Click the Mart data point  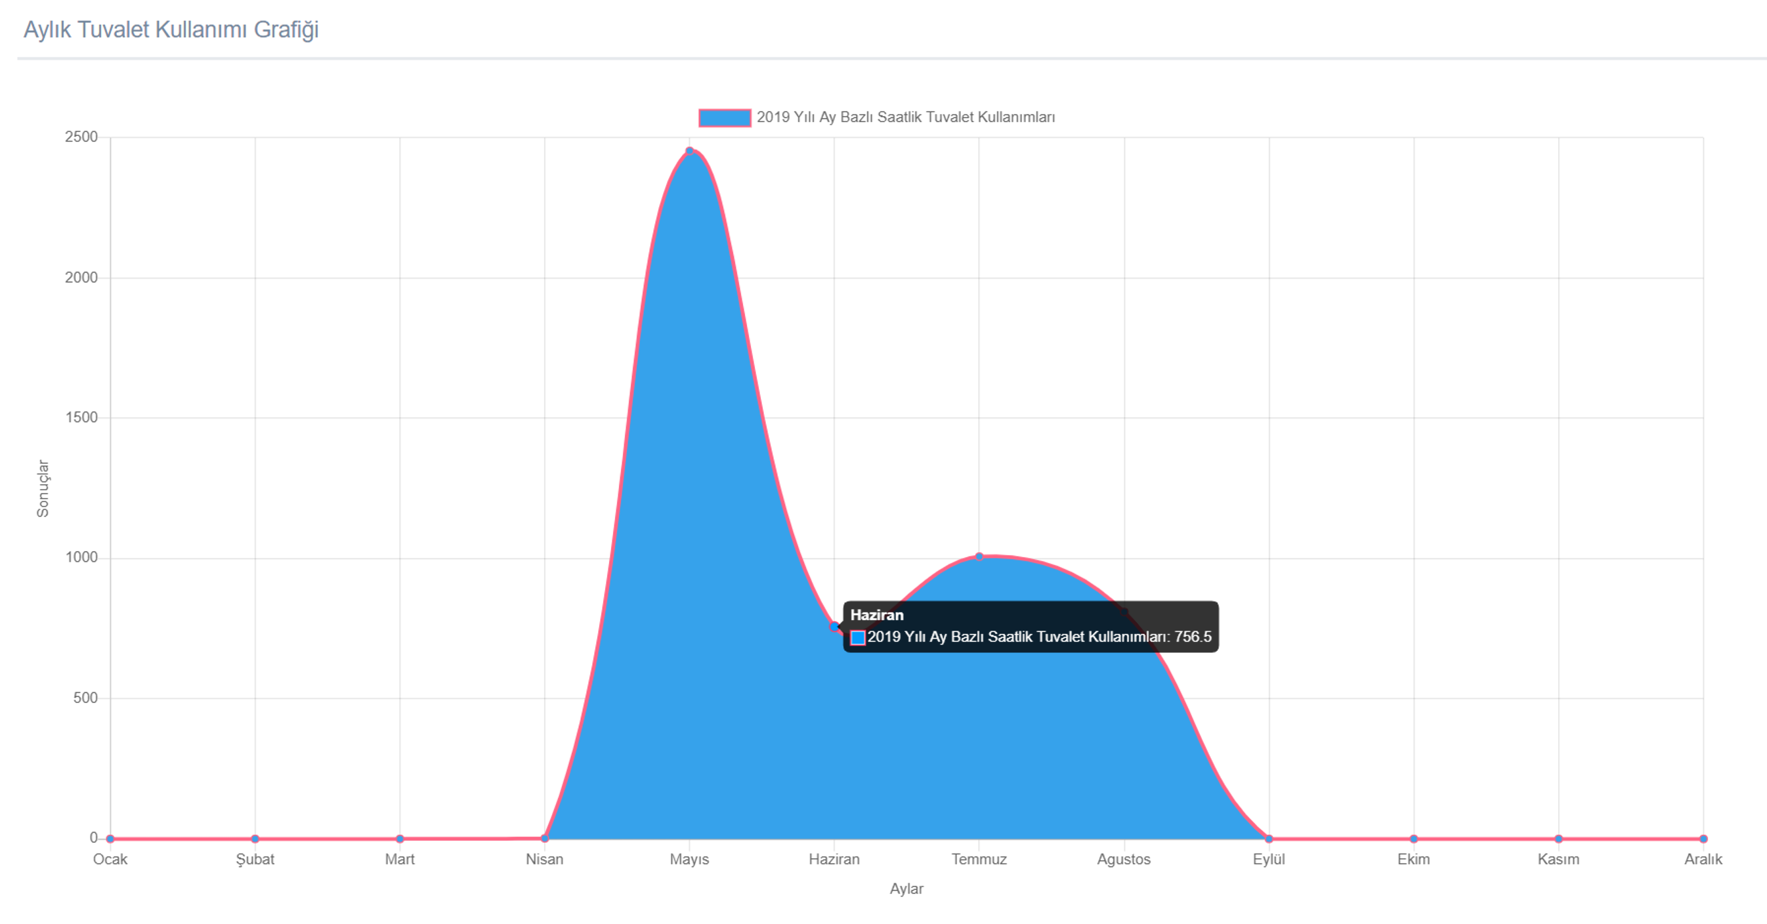400,838
